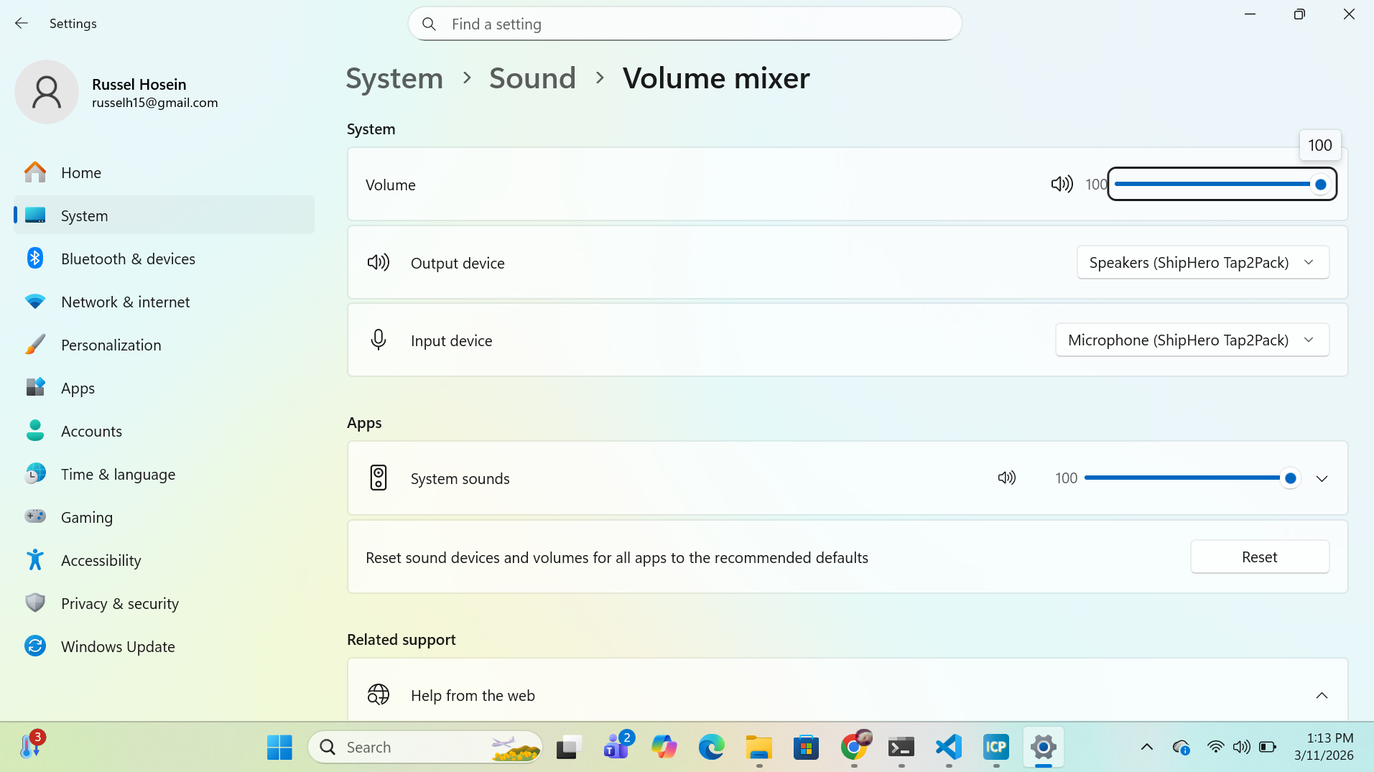Click the Home icon in sidebar
This screenshot has height=772, width=1374.
point(35,172)
